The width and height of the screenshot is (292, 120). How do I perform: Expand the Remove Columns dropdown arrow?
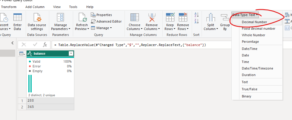(x=159, y=29)
